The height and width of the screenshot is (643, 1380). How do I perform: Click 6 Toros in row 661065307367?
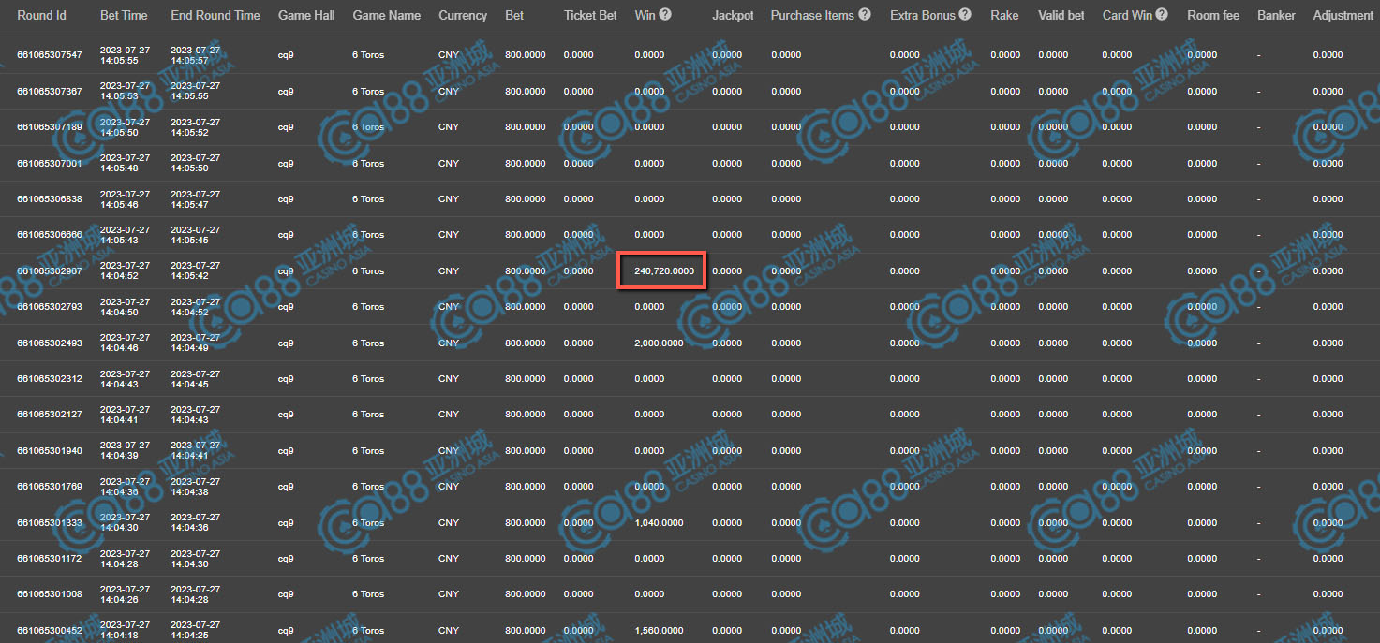point(368,92)
